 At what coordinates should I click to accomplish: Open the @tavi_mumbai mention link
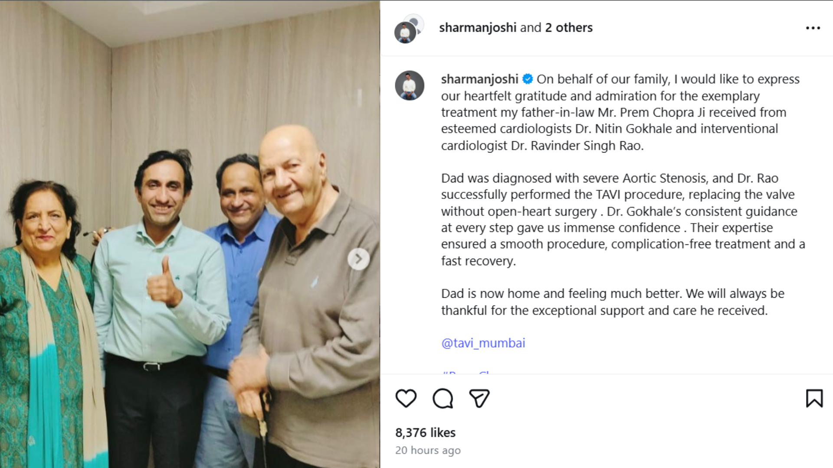pos(483,343)
